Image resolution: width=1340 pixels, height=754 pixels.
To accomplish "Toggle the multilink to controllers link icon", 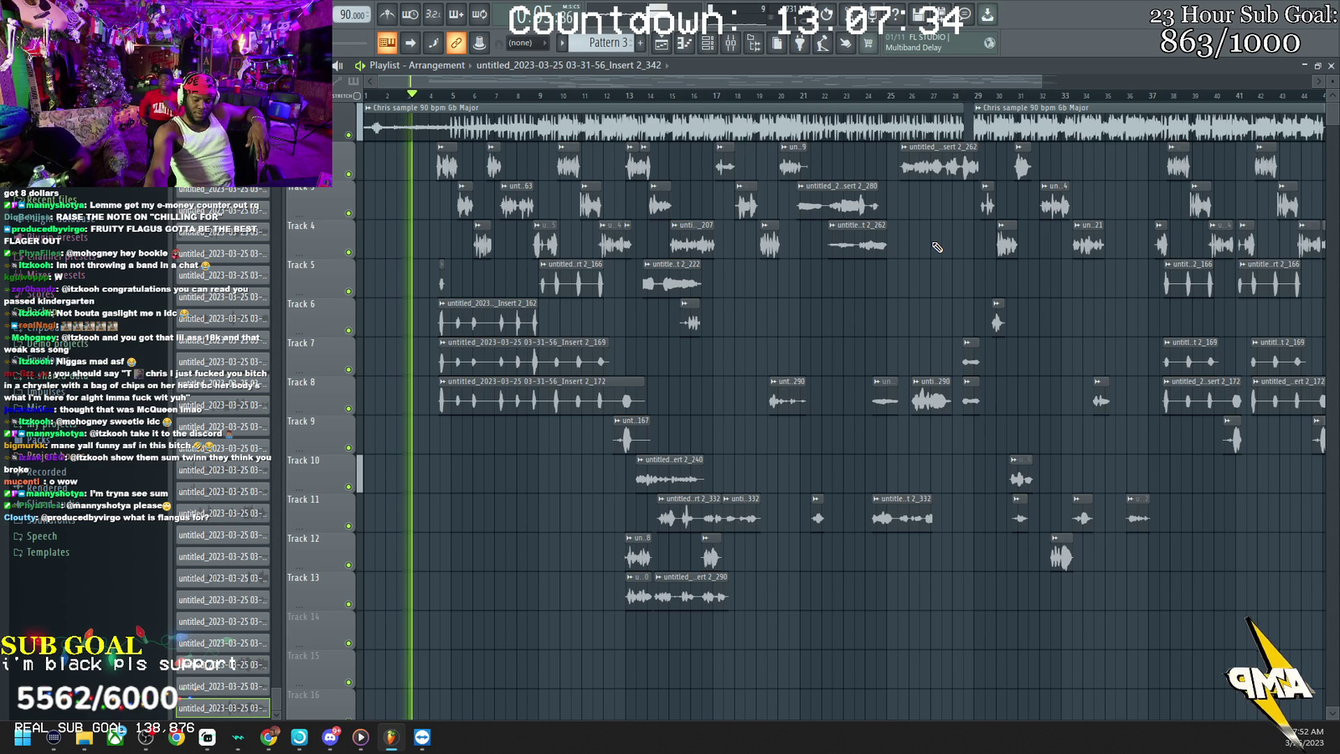I will tap(456, 43).
